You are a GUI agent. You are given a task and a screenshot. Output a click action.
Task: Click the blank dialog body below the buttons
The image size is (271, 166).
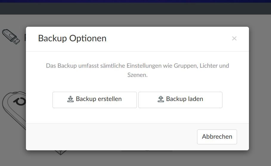click(137, 116)
